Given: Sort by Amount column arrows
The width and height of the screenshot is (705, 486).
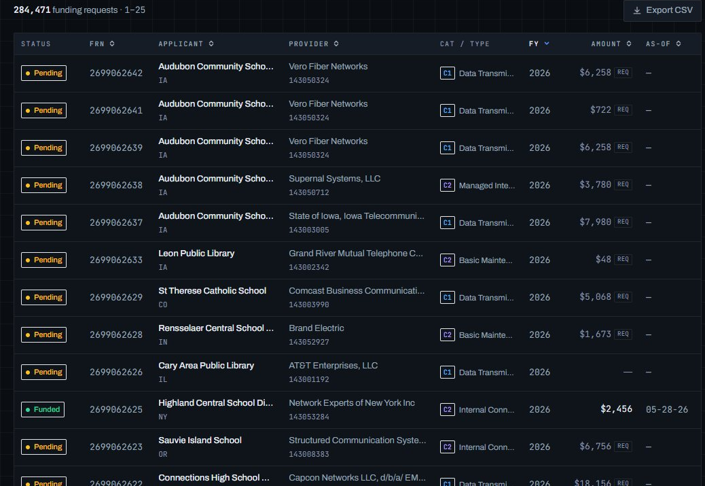Looking at the screenshot, I should [628, 44].
